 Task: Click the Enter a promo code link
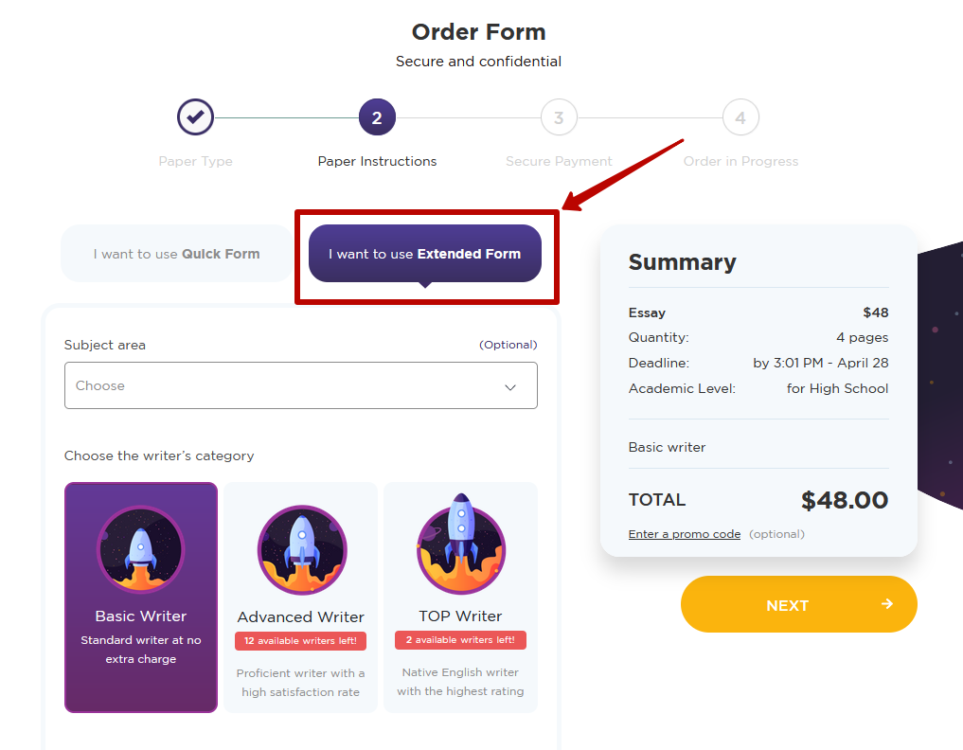tap(685, 534)
